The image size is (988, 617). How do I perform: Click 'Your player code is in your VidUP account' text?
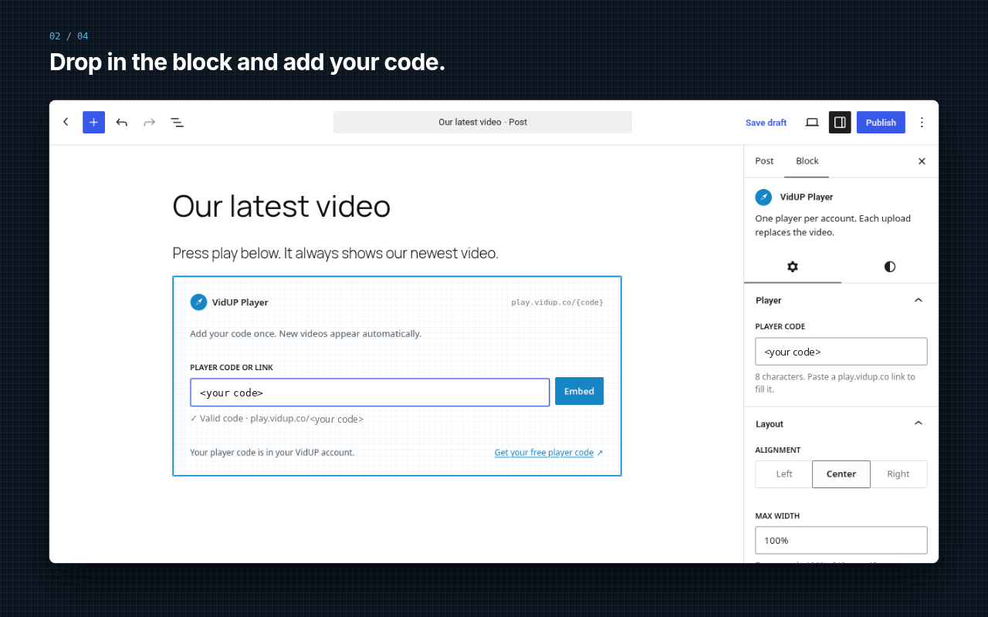coord(272,453)
